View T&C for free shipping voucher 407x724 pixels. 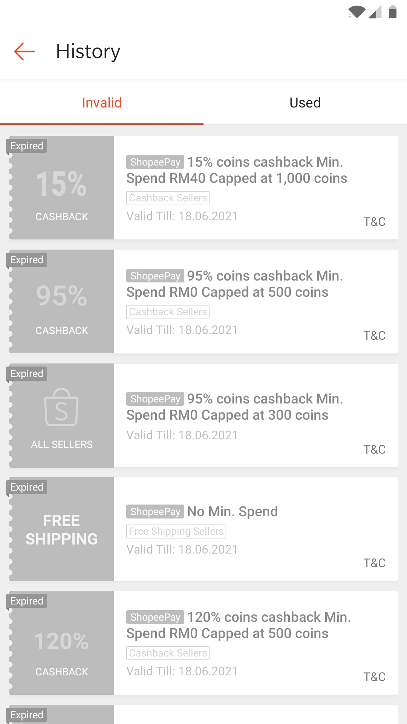374,563
